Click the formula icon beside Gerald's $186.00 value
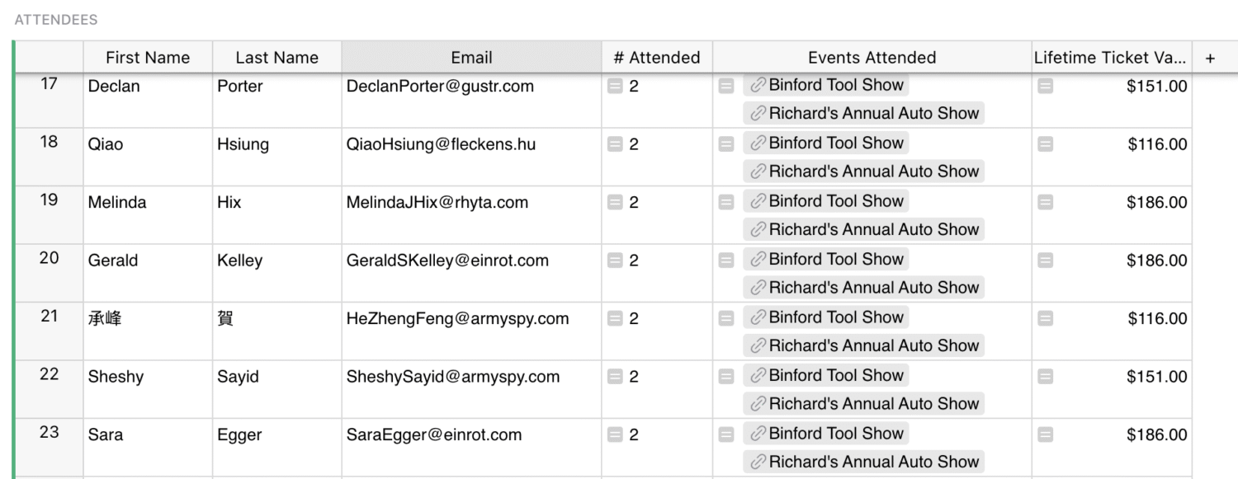This screenshot has width=1238, height=479. 1045,261
